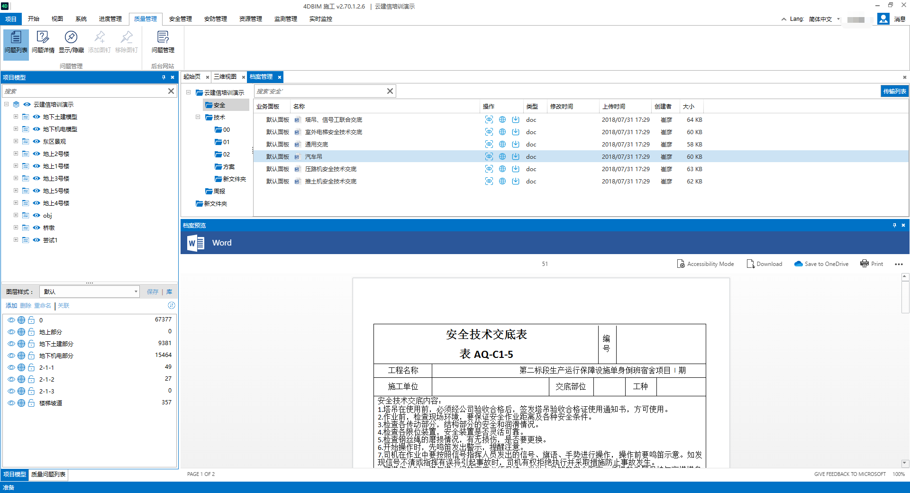Expand the 地上2号楼 tree node

coord(16,154)
